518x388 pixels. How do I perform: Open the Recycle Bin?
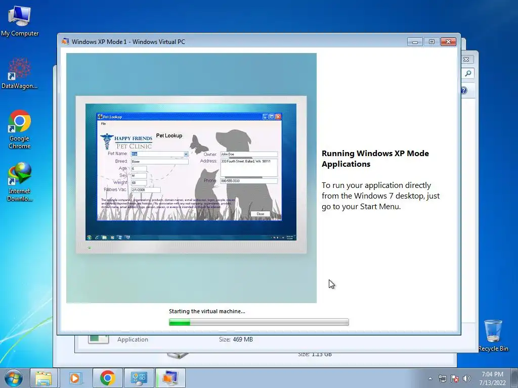tap(493, 335)
